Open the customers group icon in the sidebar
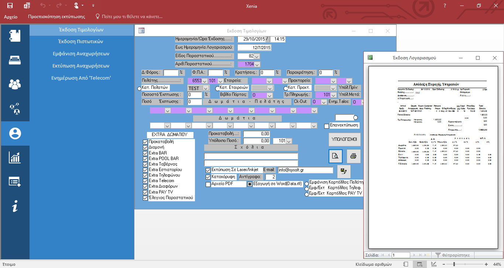Image resolution: width=504 pixels, height=268 pixels. click(x=15, y=84)
